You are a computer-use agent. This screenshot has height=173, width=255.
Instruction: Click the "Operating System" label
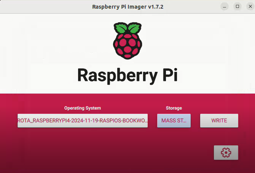tap(83, 108)
